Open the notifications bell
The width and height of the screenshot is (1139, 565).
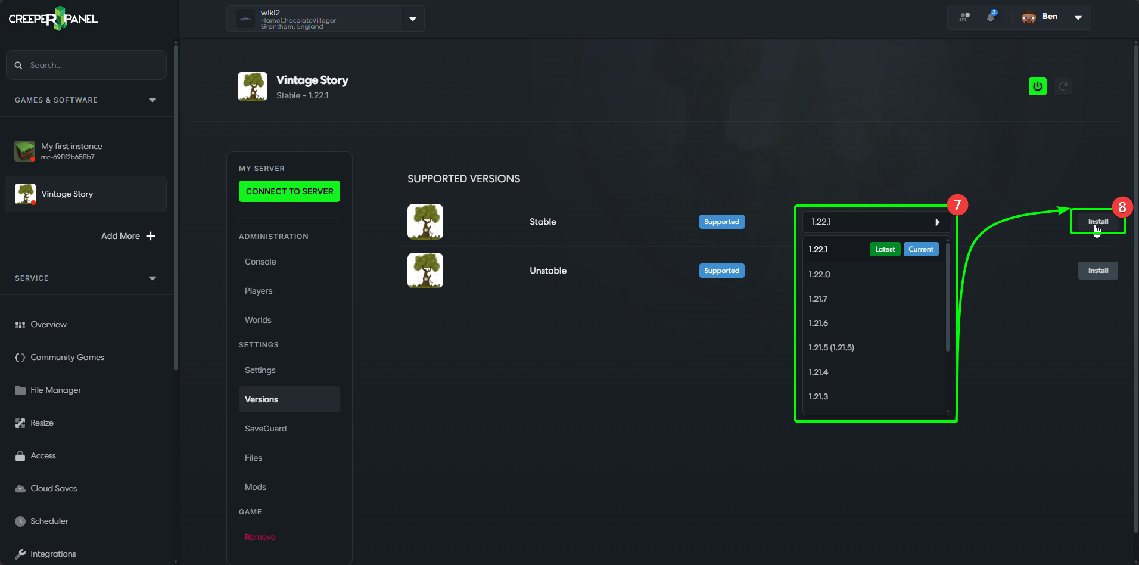point(991,17)
